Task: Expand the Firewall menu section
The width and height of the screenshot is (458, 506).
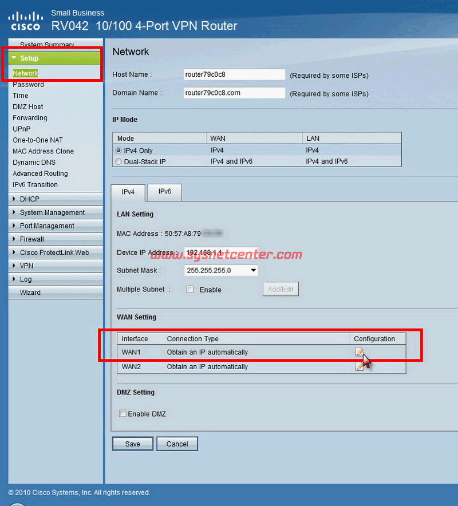Action: pos(31,239)
